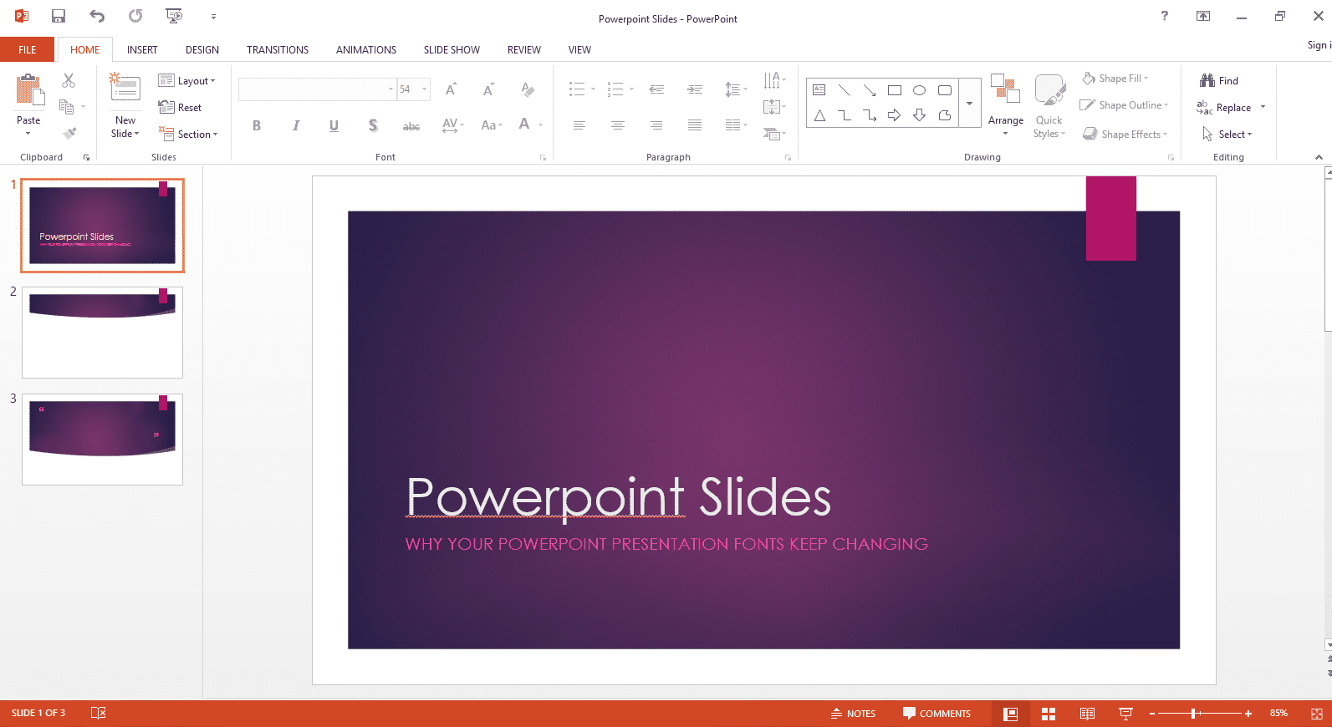The image size is (1332, 727).
Task: Toggle Italic formatting
Action: click(x=295, y=125)
